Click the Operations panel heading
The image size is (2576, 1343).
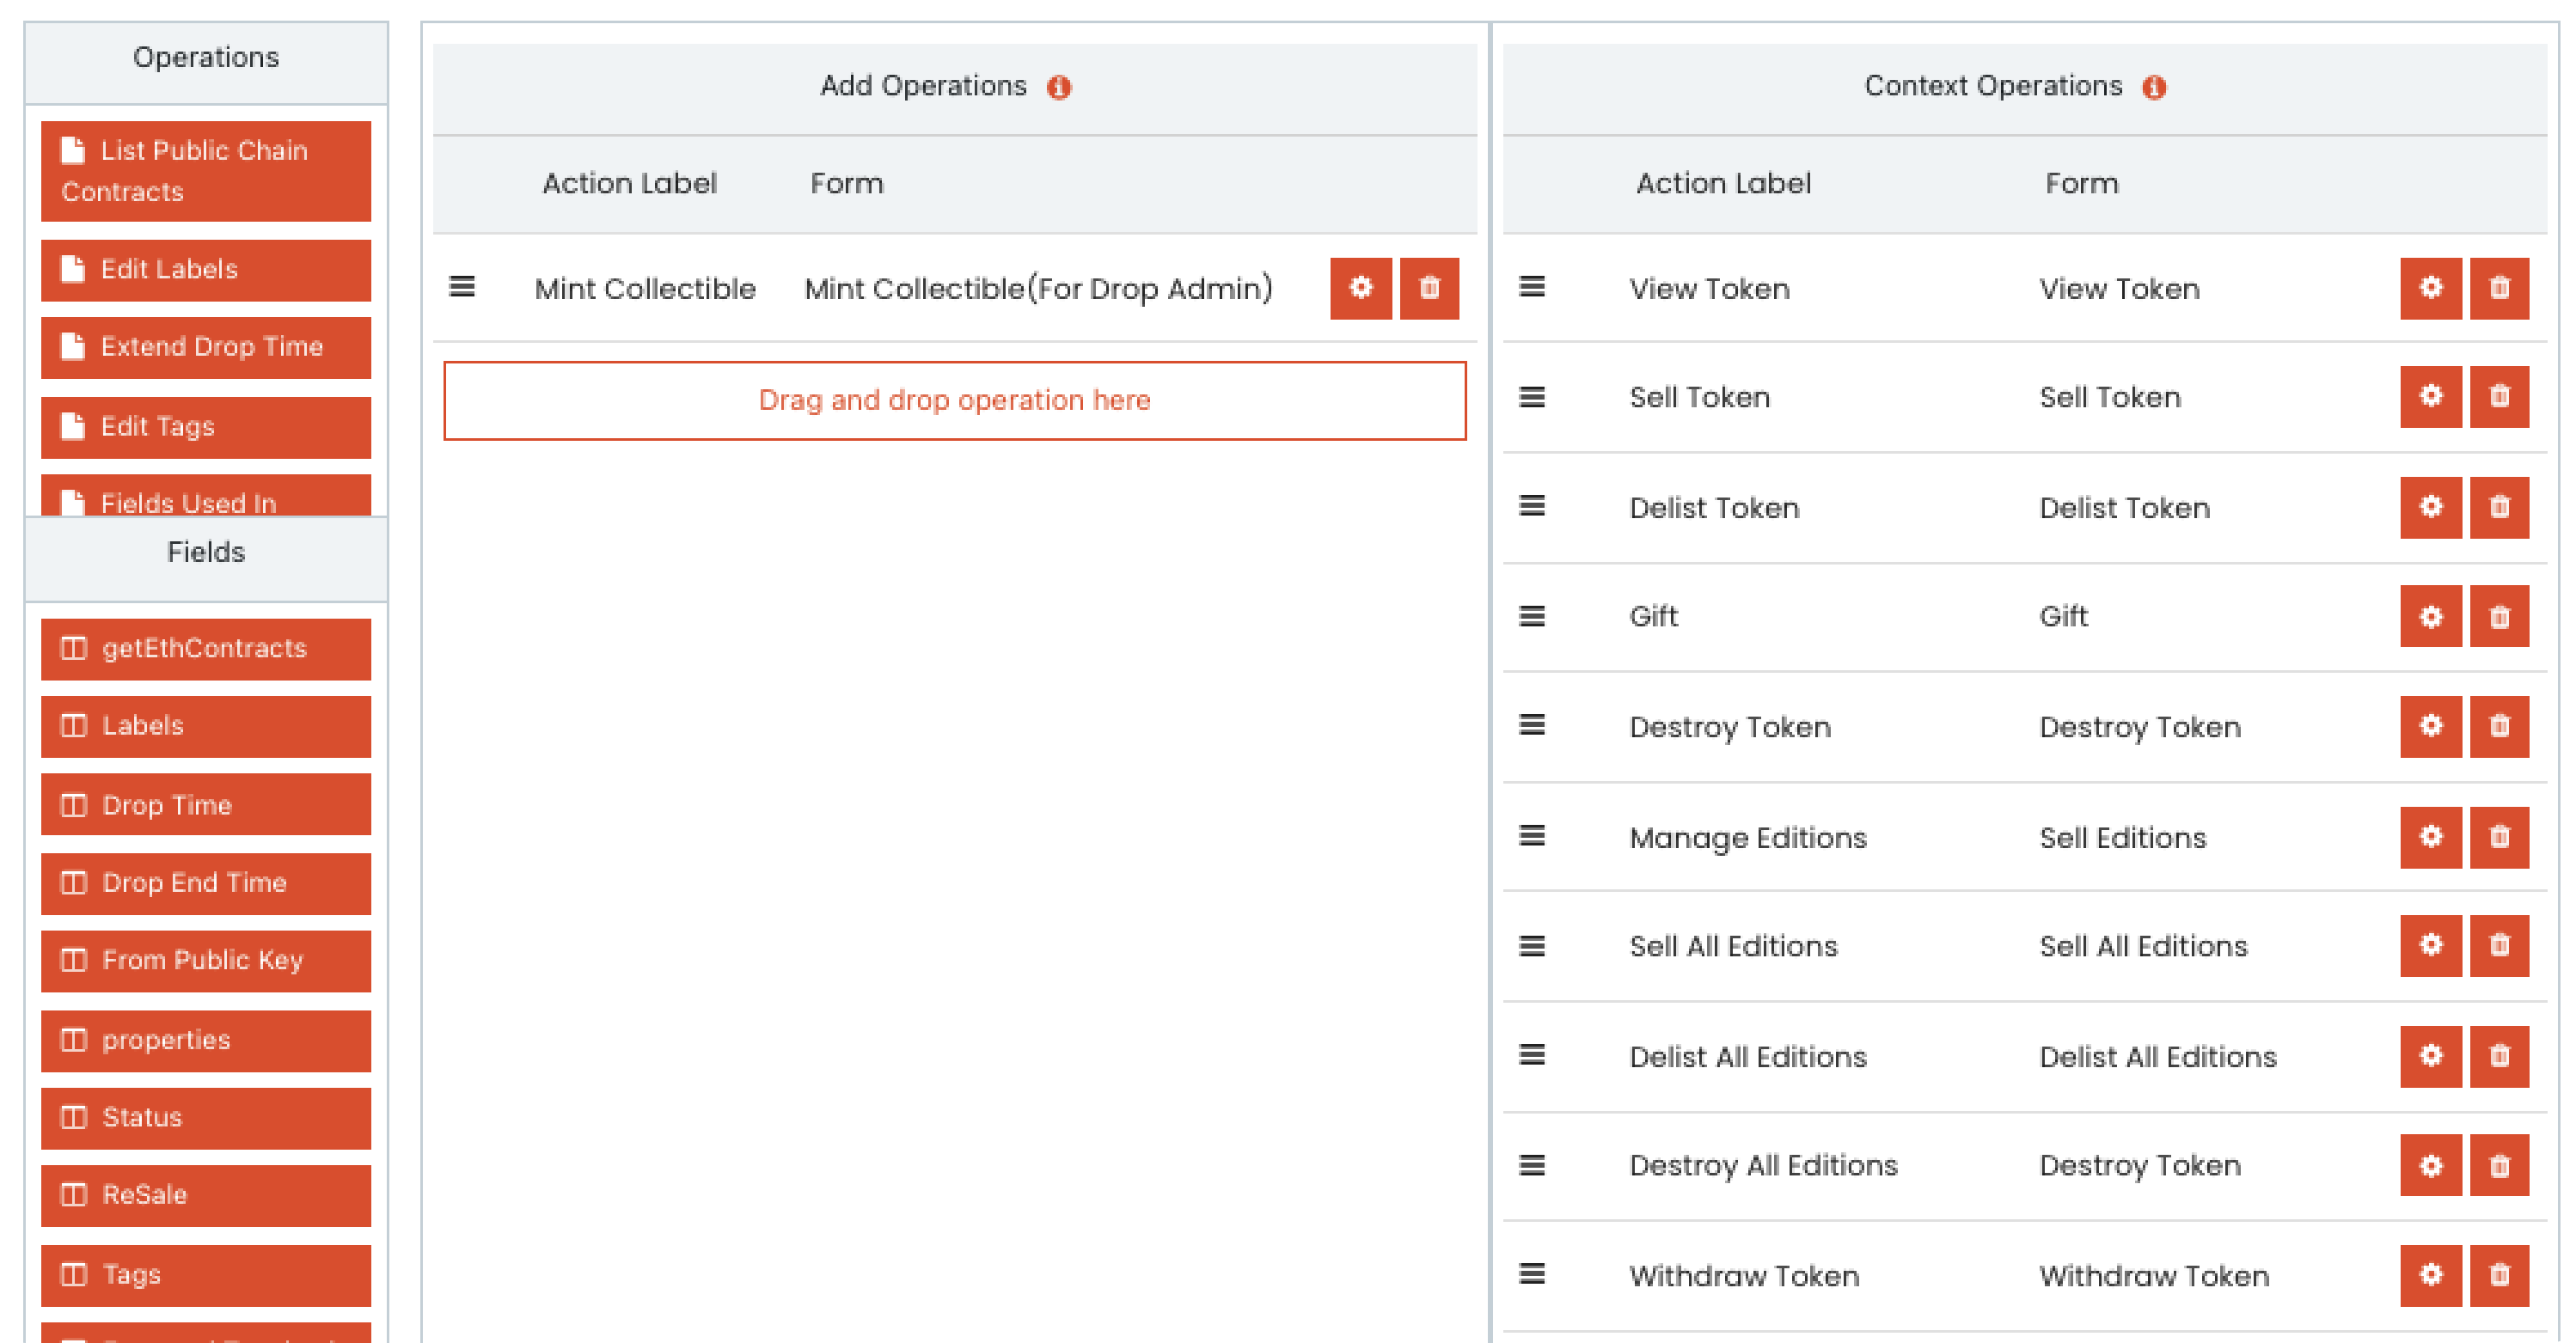[x=206, y=58]
